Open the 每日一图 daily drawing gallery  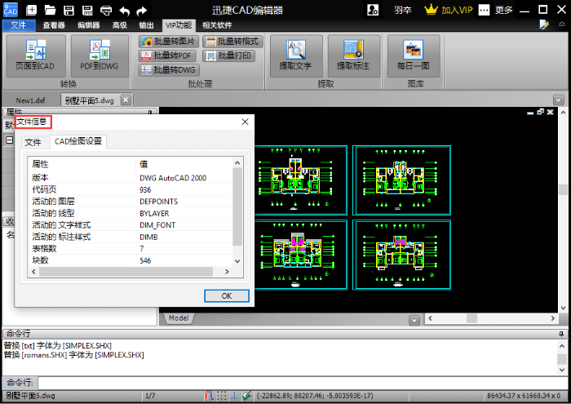click(x=412, y=54)
